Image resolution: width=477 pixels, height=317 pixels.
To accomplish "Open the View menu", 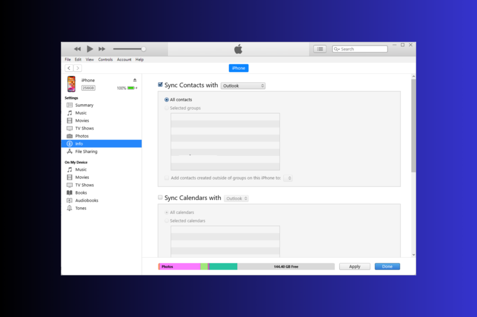I will pos(90,60).
